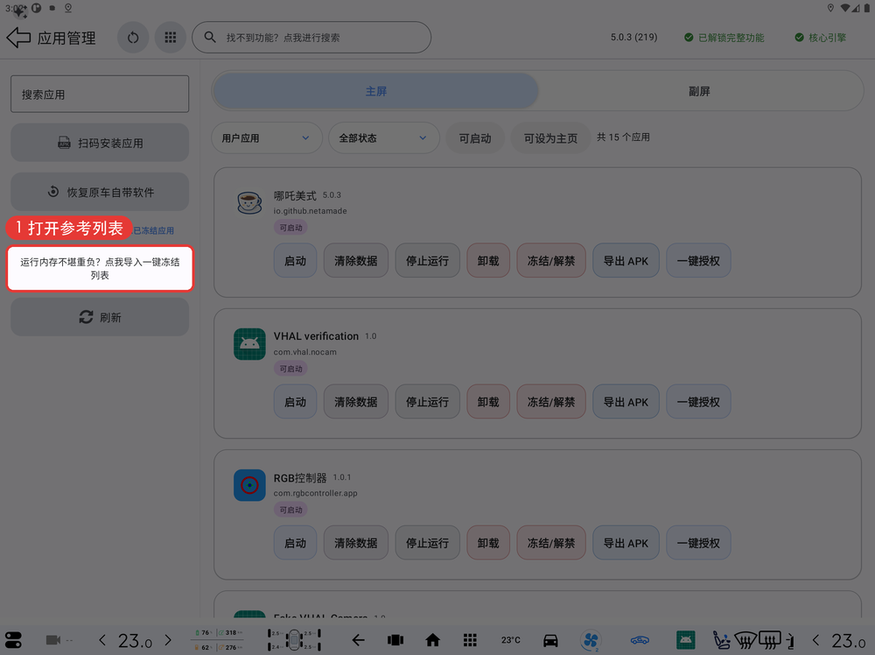This screenshot has width=875, height=655.
Task: Click 停止运行 for VHAL verification
Action: coord(427,401)
